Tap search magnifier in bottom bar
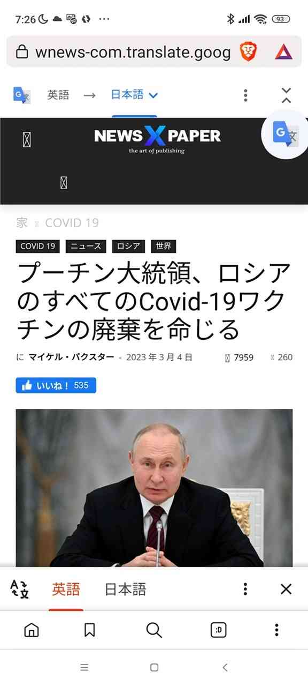Image resolution: width=308 pixels, height=686 pixels. click(154, 630)
